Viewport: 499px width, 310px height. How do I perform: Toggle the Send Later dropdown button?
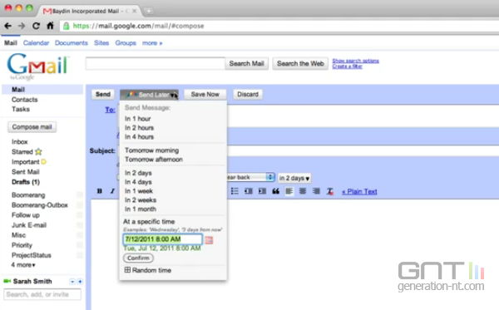click(149, 95)
